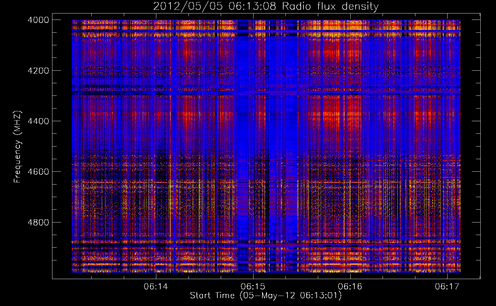
Task: Click the "Start Time (05-May-12 06:13:01)" label
Action: [x=266, y=296]
